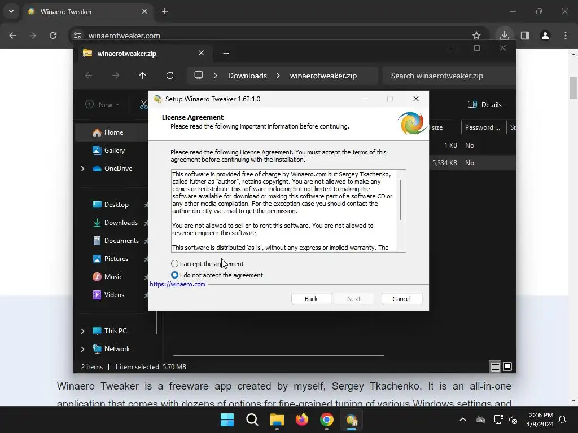The image size is (578, 433).
Task: Close the winaerotweaker.zip Explorer tab
Action: tap(202, 53)
